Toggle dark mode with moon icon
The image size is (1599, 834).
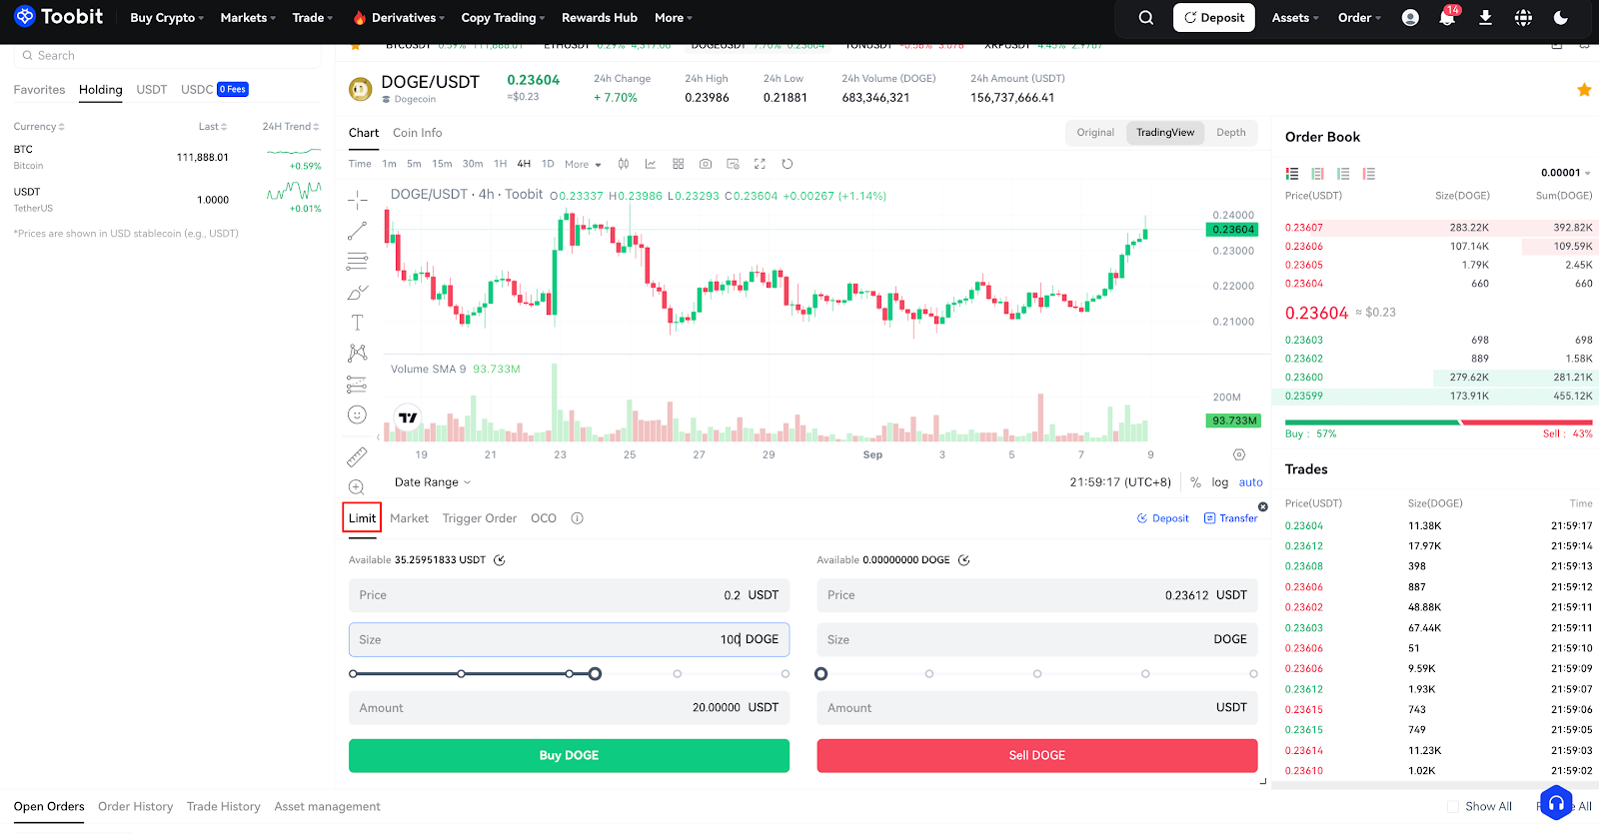[x=1561, y=18]
